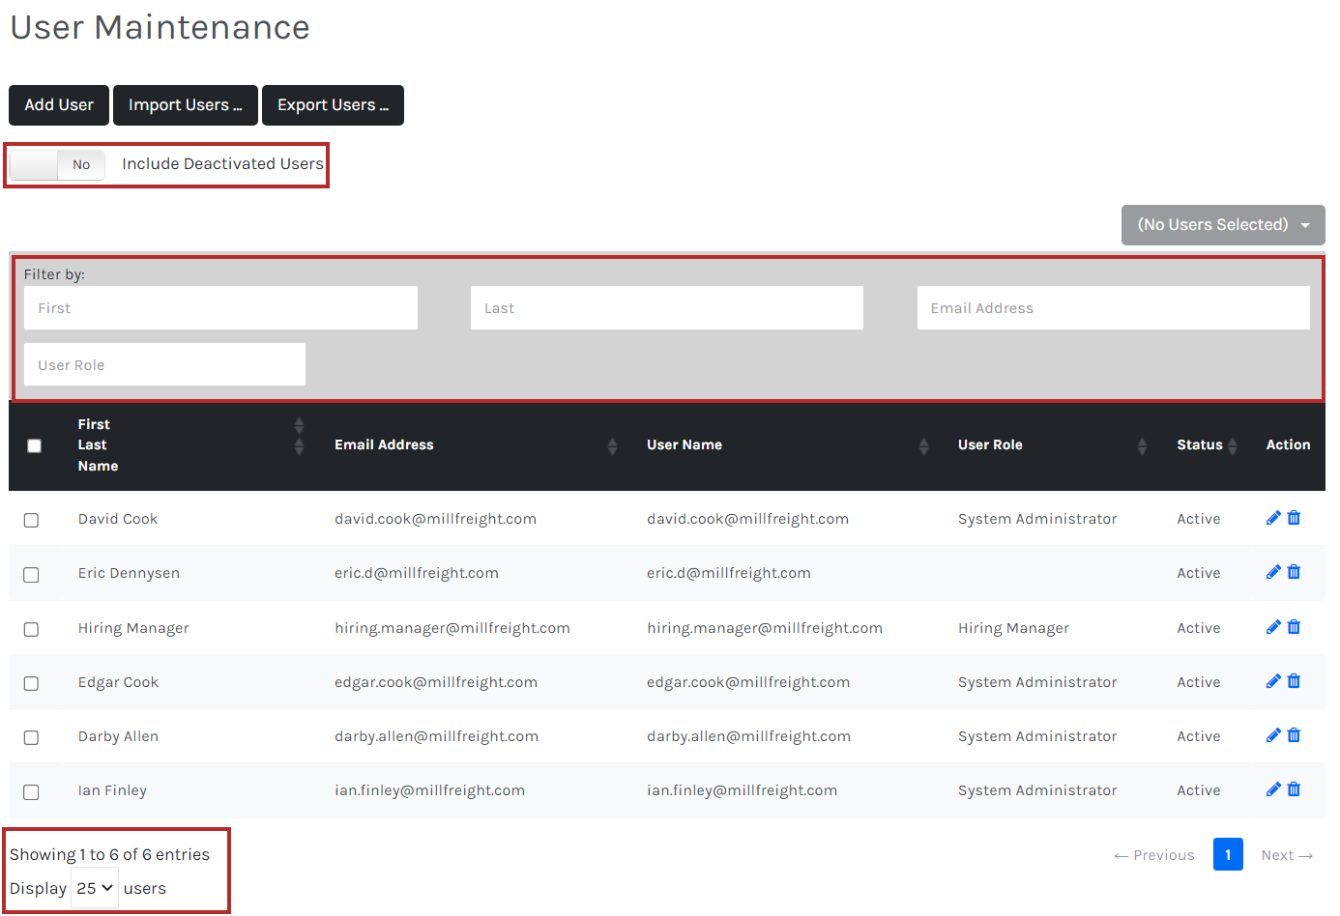The width and height of the screenshot is (1340, 916).
Task: Sort by User Role column arrows
Action: pos(1142,445)
